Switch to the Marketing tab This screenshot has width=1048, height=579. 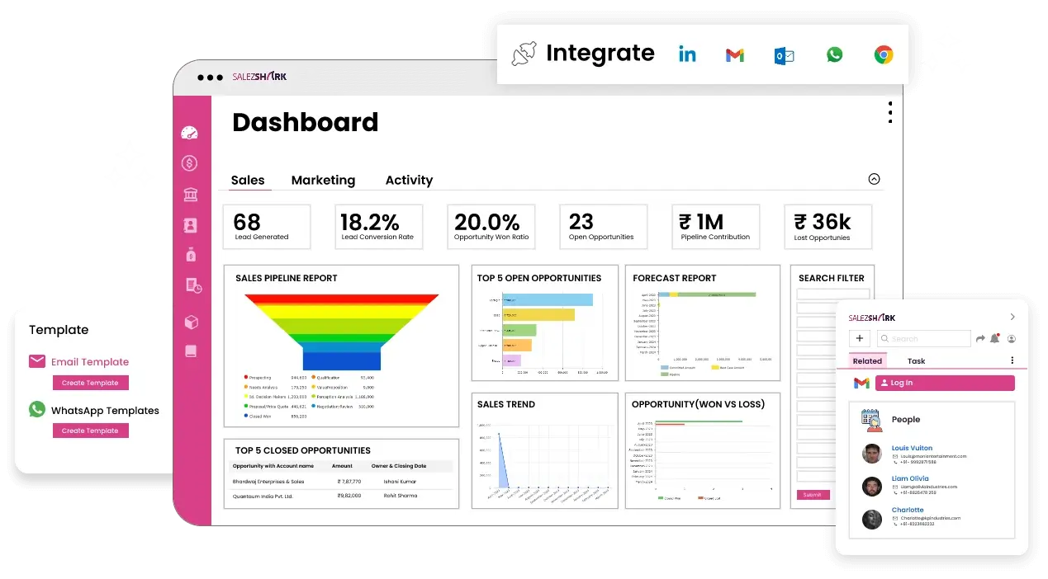[x=323, y=180]
